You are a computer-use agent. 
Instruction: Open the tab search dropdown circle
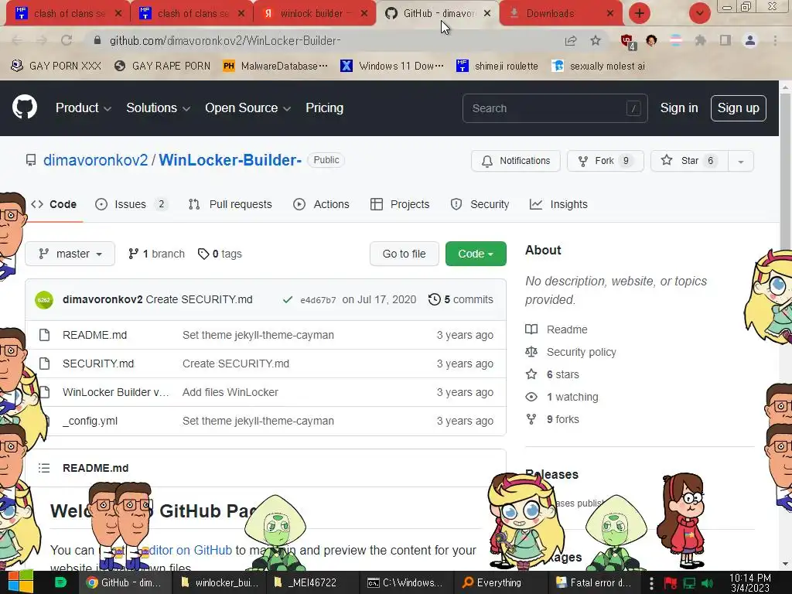pos(699,13)
